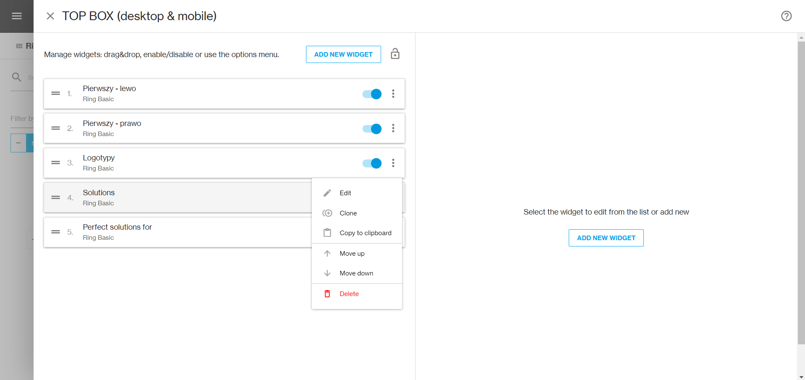Click the scroll-down arrow of the right scrollbar

tap(801, 377)
